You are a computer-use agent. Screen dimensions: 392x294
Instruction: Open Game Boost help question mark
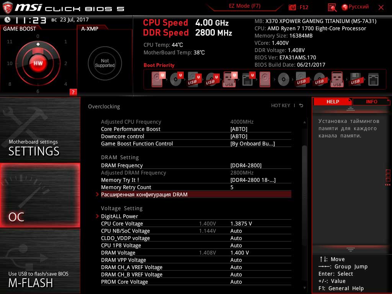coord(73,92)
